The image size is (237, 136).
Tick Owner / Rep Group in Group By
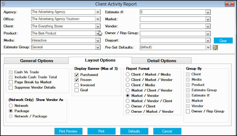pos(188,112)
